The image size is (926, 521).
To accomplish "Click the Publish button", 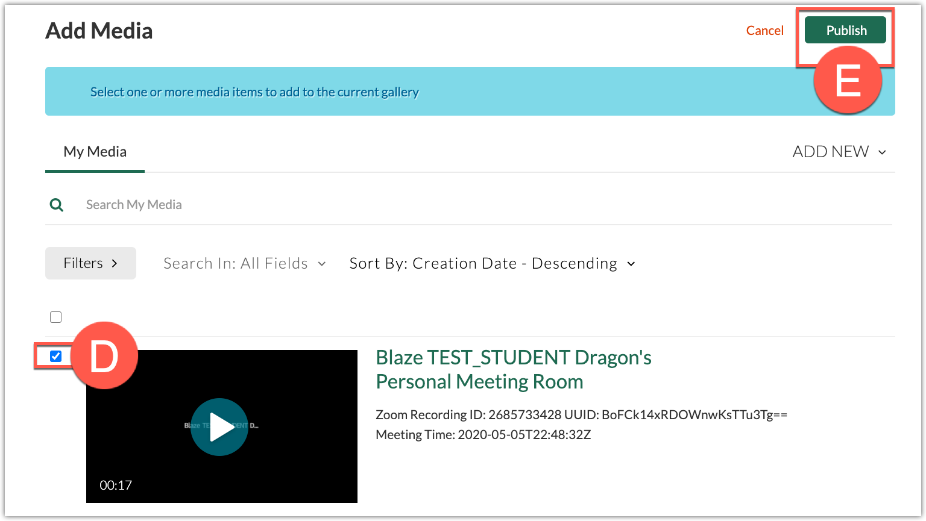I will tap(845, 31).
